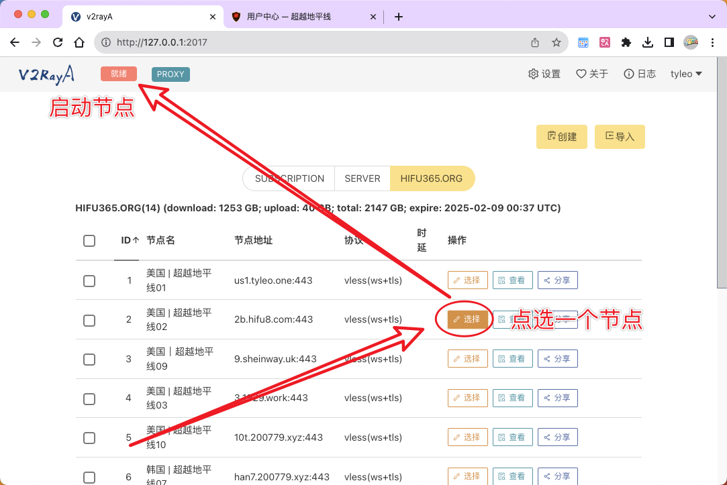The width and height of the screenshot is (727, 485).
Task: Expand the browser tab list chevron
Action: (x=712, y=17)
